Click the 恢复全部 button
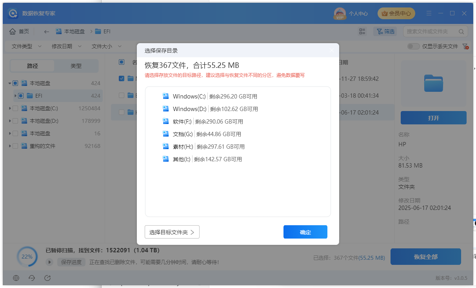The width and height of the screenshot is (476, 288). click(x=426, y=257)
